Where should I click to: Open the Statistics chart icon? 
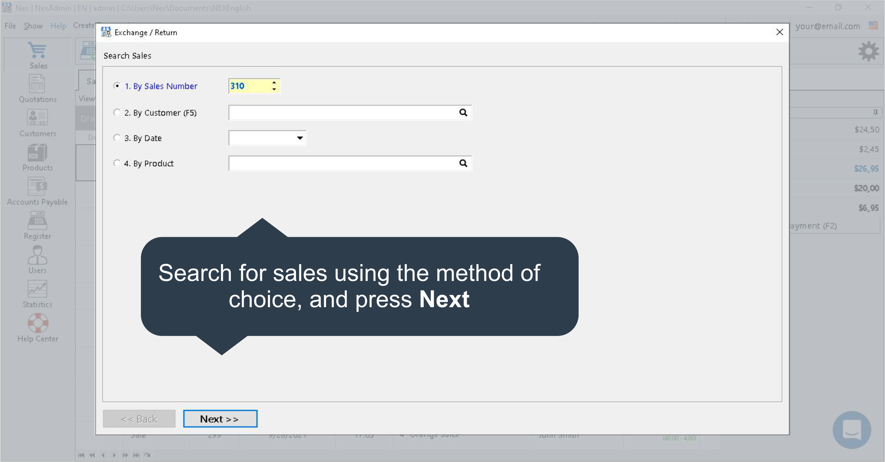pos(37,289)
